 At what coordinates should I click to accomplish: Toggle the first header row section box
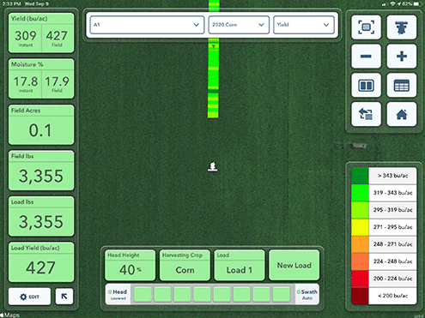pos(143,294)
